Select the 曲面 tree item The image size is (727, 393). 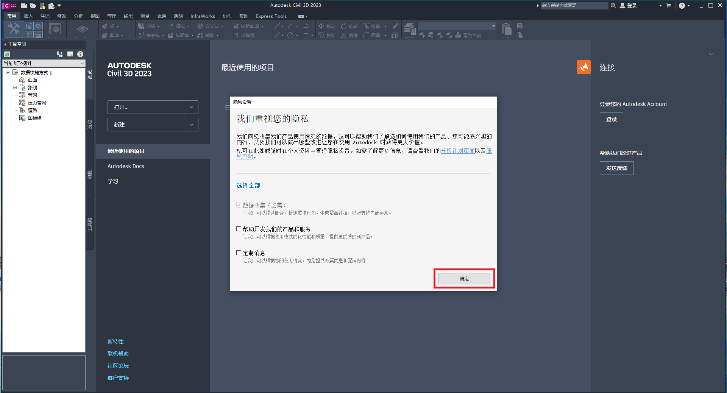[32, 80]
